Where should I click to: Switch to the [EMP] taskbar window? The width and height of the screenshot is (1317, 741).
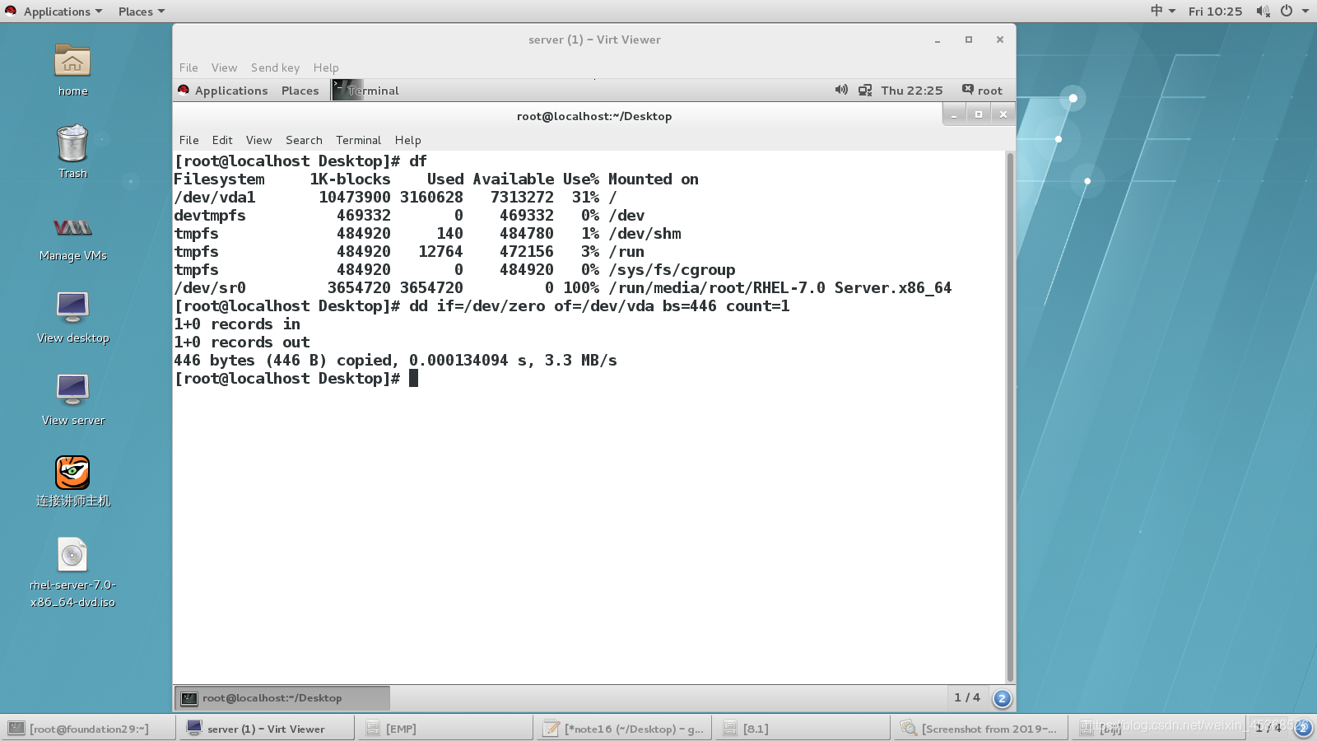[x=445, y=729]
